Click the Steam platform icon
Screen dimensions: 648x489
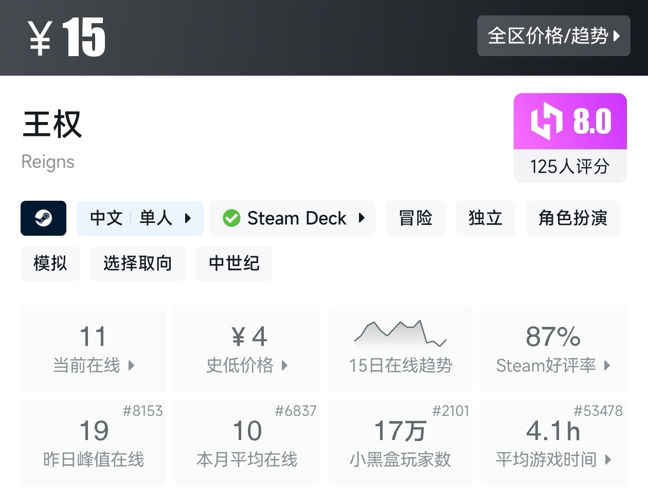43,218
